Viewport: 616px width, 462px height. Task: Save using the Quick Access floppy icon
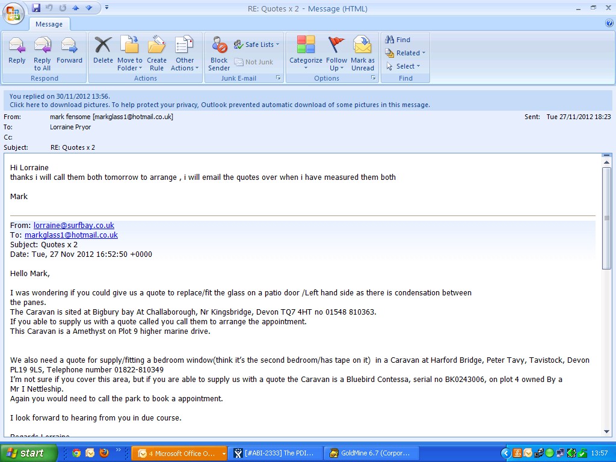coord(36,7)
